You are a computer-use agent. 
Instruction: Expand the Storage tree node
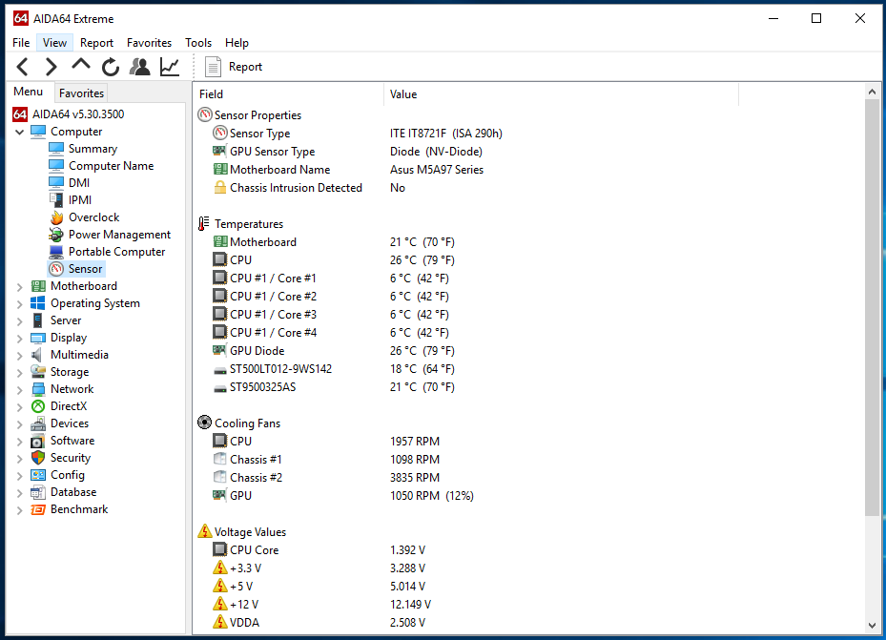[20, 373]
